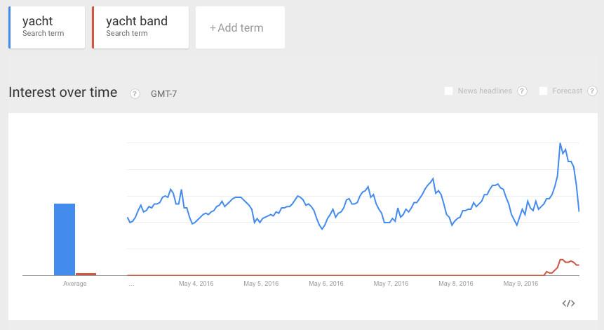Click the red yacht band average bar
Image resolution: width=604 pixels, height=330 pixels.
(86, 274)
